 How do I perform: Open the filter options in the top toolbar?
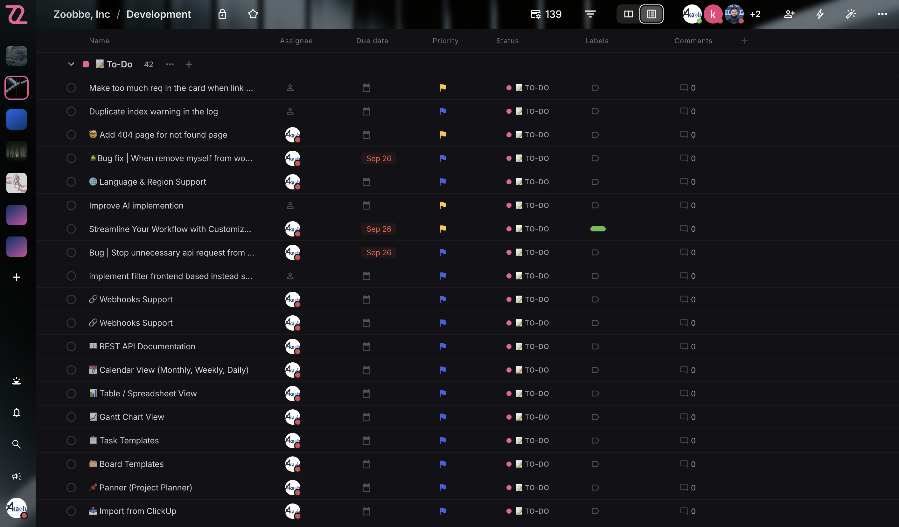point(590,14)
